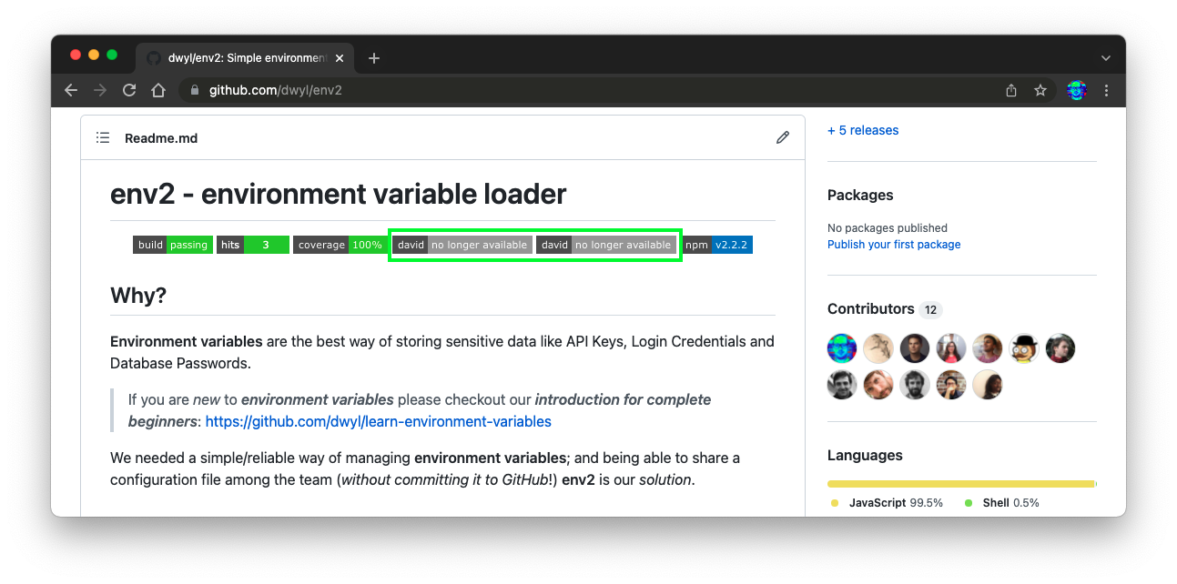Open the + 5 releases link
This screenshot has width=1177, height=584.
tap(863, 130)
